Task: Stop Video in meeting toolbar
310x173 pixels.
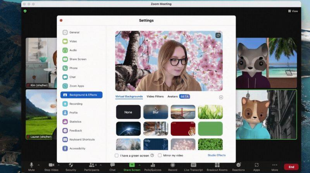Action: click(x=51, y=167)
